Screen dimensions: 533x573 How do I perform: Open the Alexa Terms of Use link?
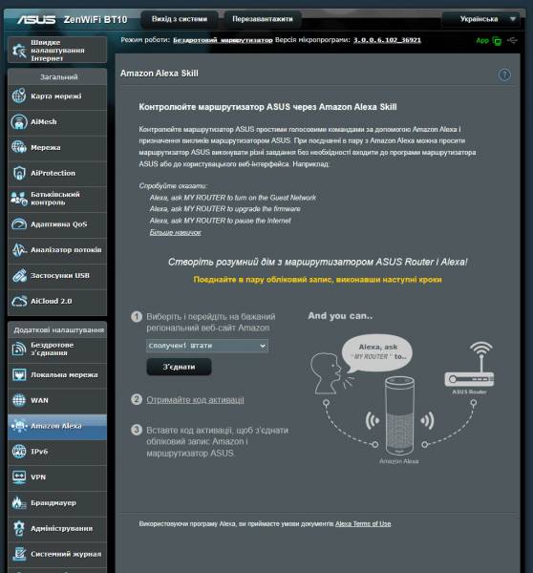[363, 523]
